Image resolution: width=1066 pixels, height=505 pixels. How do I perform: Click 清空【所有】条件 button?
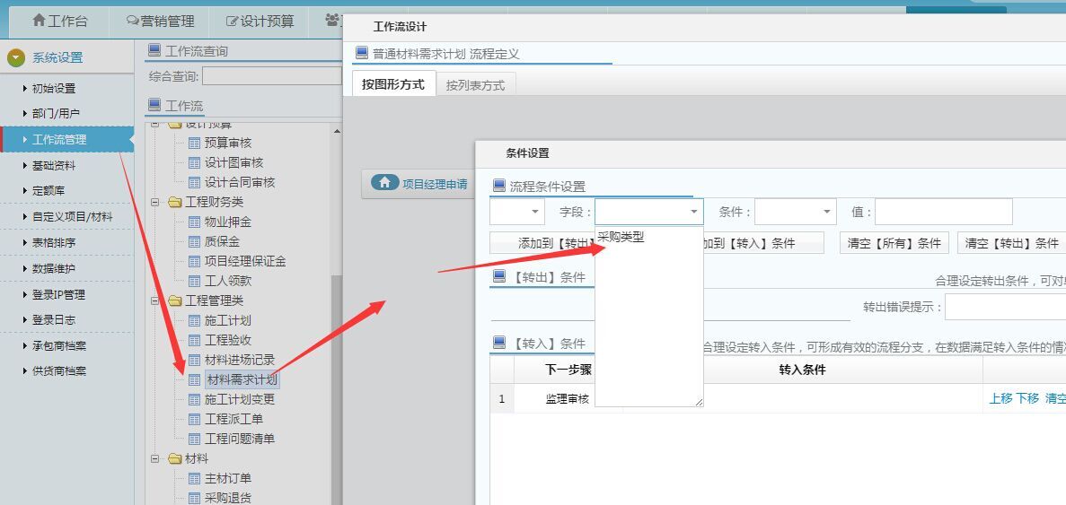pos(894,243)
